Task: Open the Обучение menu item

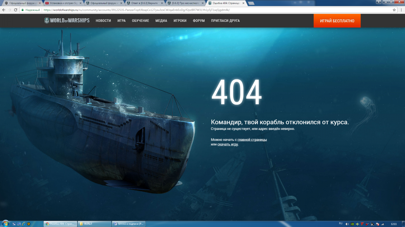Action: (x=140, y=21)
